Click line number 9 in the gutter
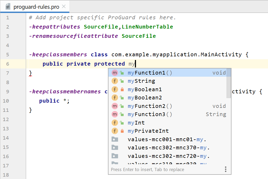Image resolution: width=268 pixels, height=179 pixels. point(7,91)
